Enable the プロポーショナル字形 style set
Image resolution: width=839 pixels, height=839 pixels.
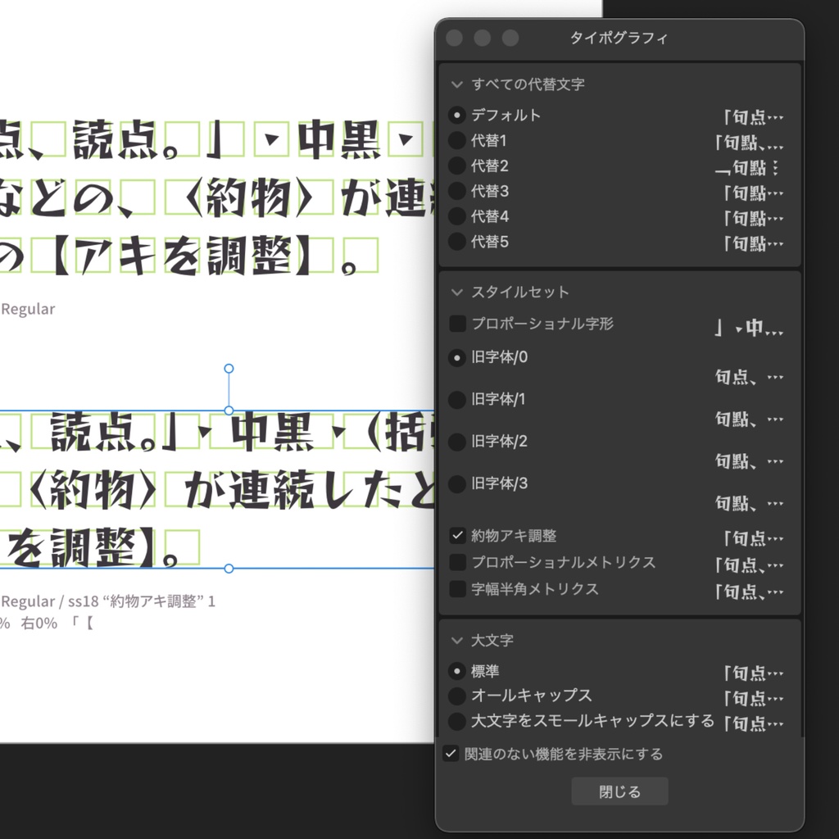456,324
